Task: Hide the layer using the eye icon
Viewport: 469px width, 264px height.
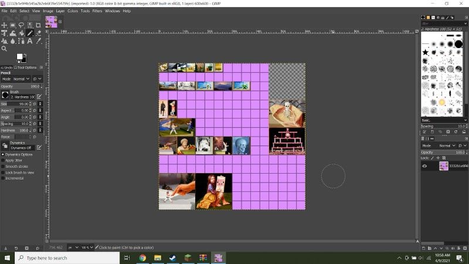Action: (x=424, y=166)
